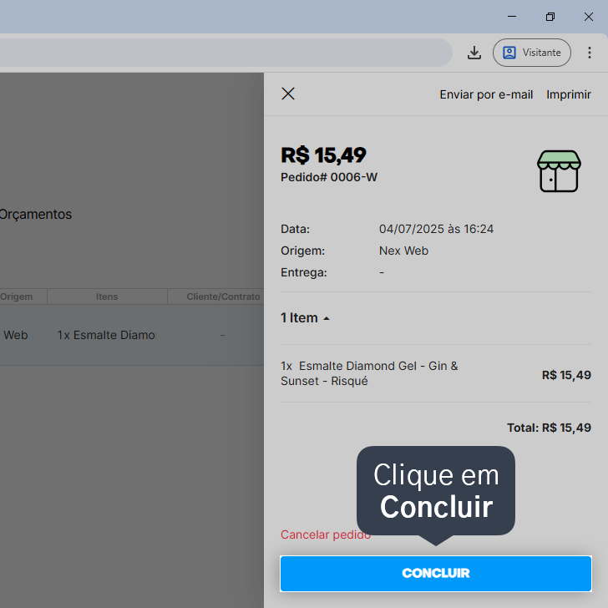Click the Cliente/Contrato column header

222,296
